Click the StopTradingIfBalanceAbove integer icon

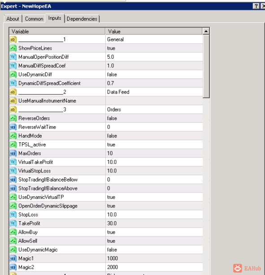point(13,189)
